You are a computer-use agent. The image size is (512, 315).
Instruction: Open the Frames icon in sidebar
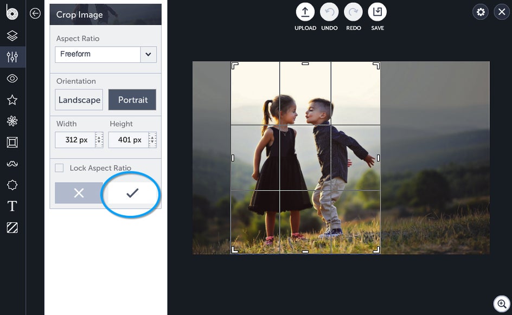click(x=12, y=143)
